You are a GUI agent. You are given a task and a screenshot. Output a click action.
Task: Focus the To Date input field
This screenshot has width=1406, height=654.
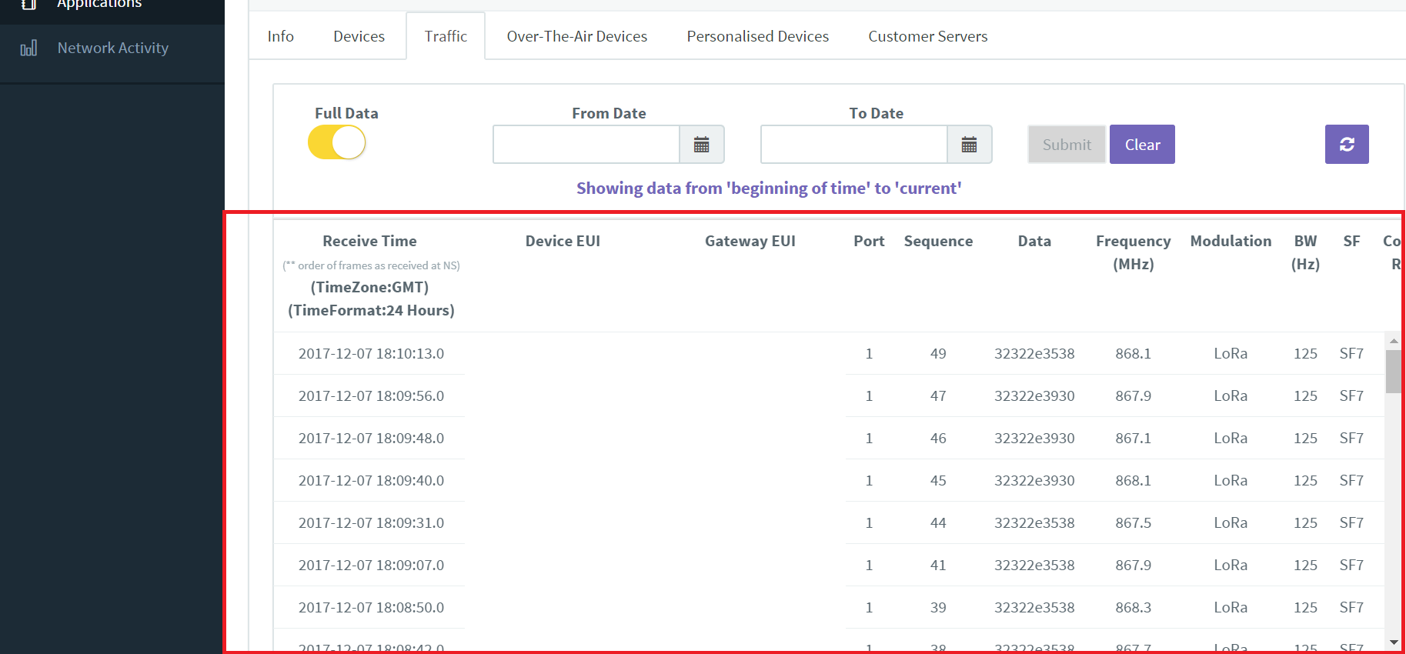(854, 145)
